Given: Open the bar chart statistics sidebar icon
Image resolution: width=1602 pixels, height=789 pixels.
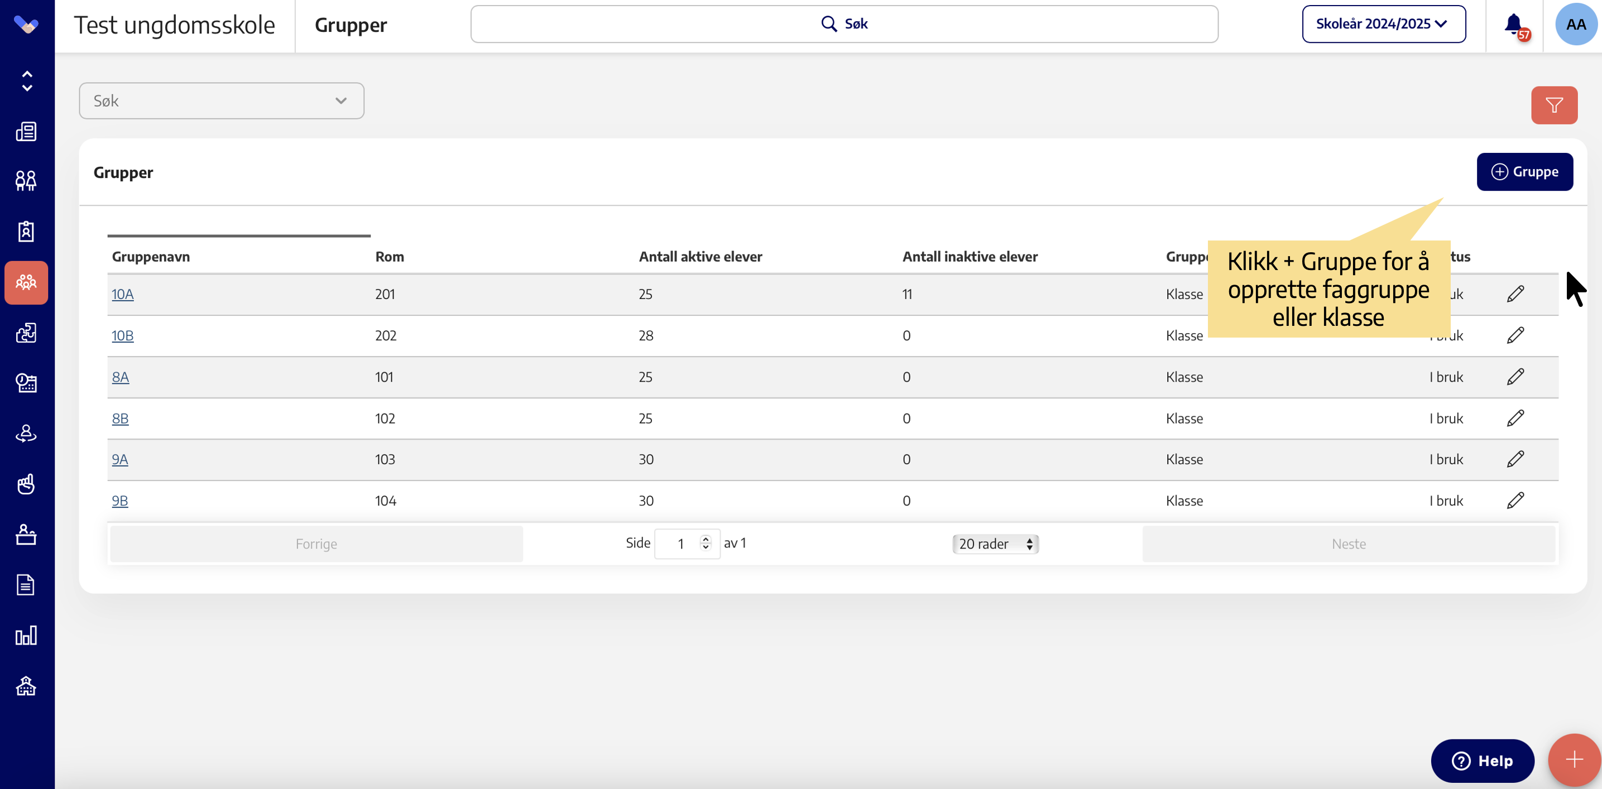Looking at the screenshot, I should pos(26,636).
